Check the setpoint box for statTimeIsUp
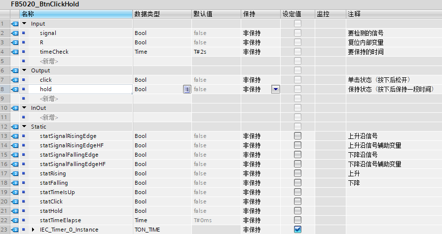The image size is (442, 234). click(297, 192)
